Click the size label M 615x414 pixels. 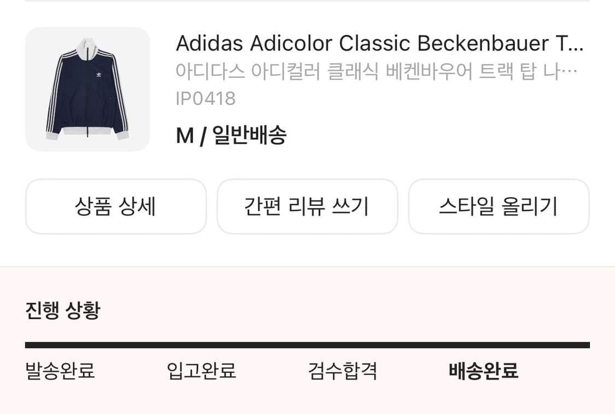[185, 135]
